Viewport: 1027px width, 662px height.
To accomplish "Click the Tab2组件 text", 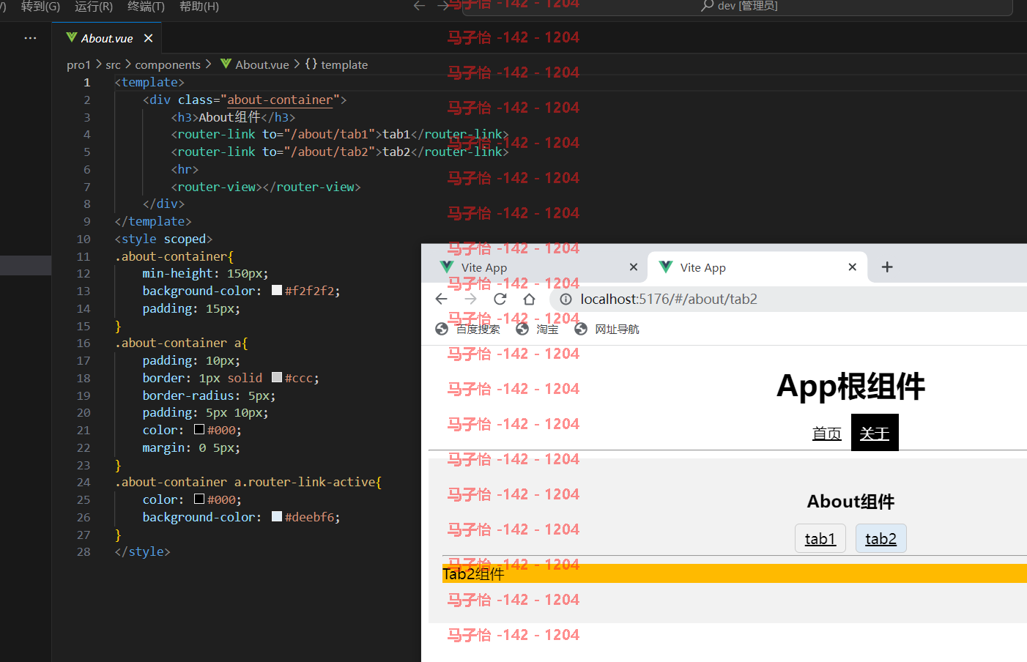I will [473, 574].
